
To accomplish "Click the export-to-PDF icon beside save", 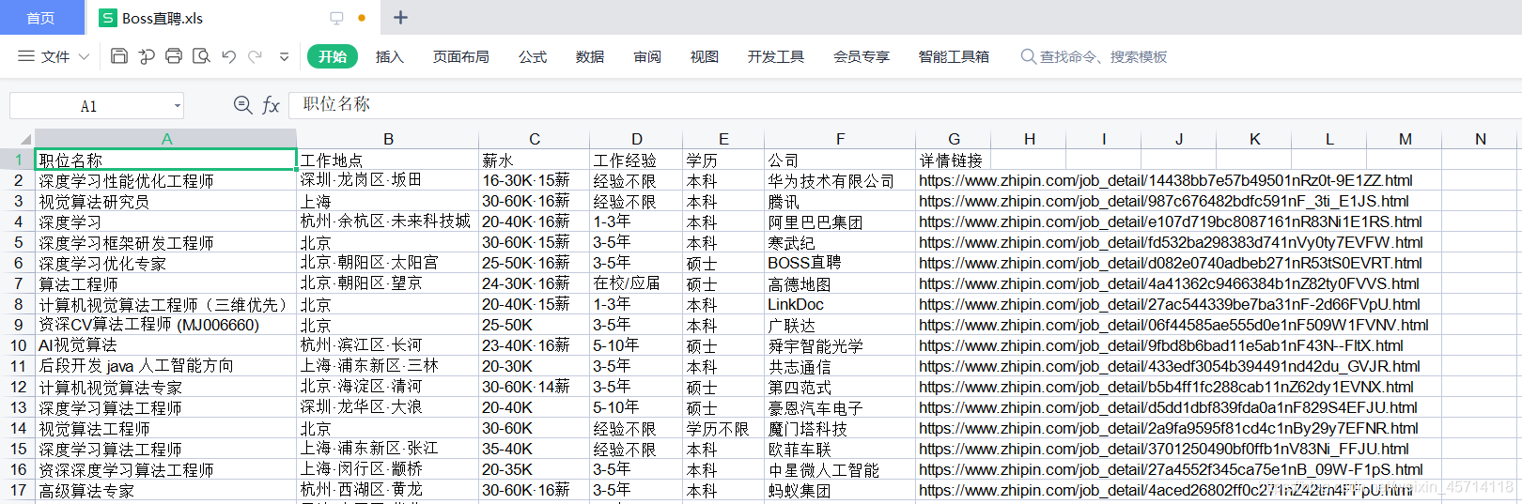I will point(147,56).
